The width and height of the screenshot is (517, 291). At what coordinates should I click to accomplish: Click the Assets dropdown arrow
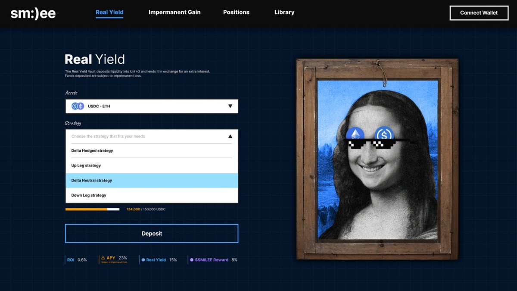(230, 106)
